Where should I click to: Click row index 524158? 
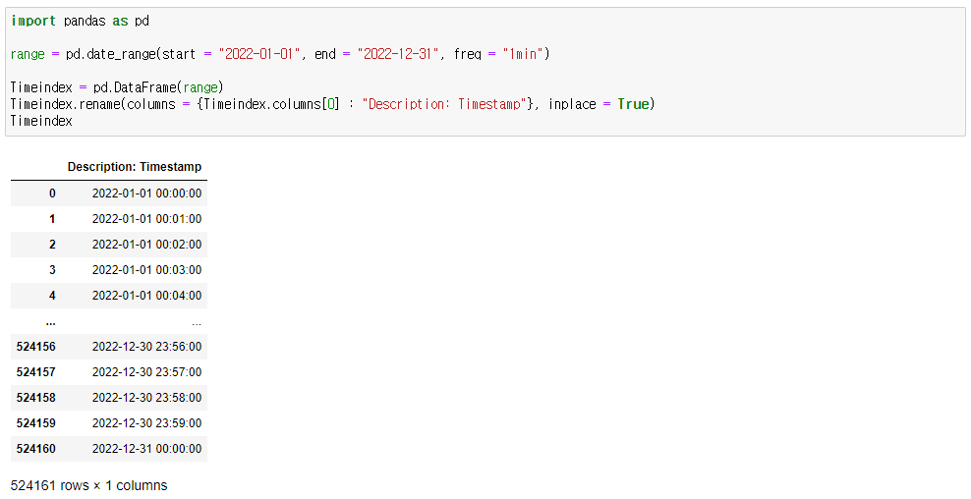(x=36, y=398)
